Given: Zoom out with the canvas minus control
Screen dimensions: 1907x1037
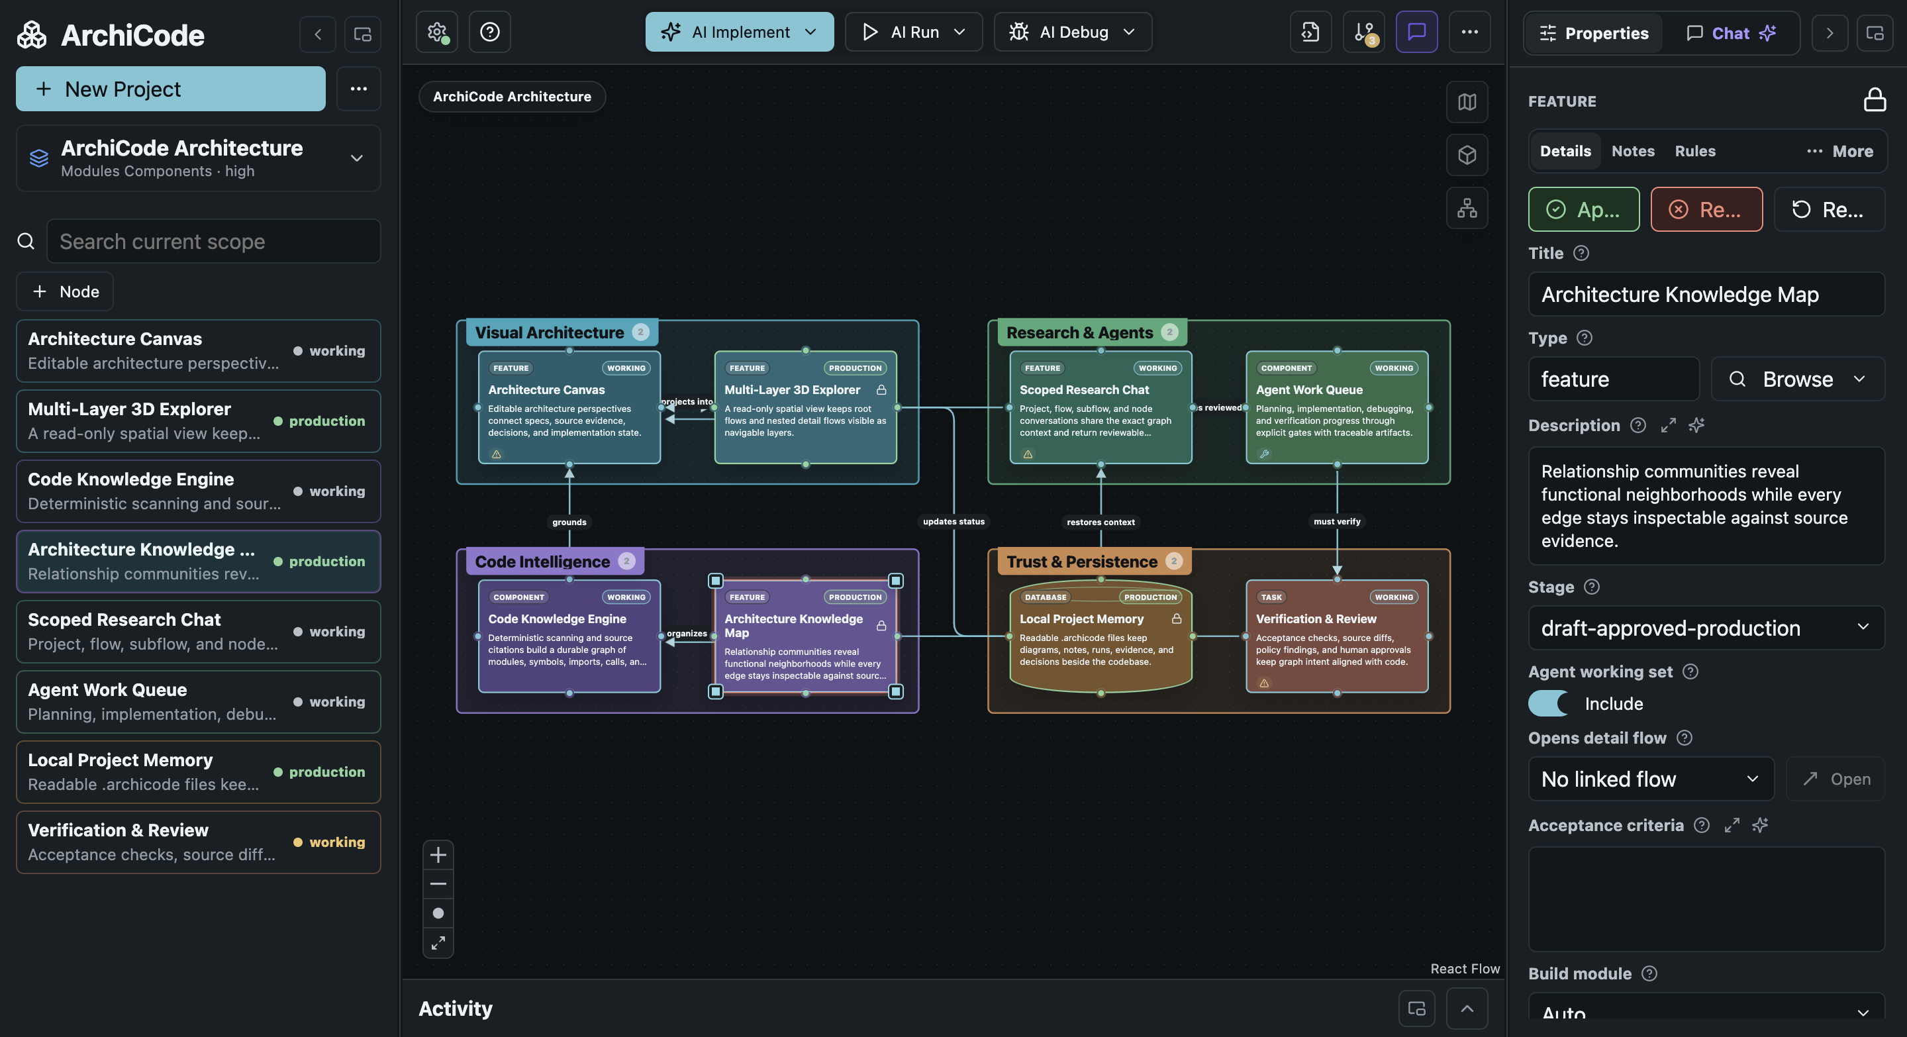Looking at the screenshot, I should 438,884.
